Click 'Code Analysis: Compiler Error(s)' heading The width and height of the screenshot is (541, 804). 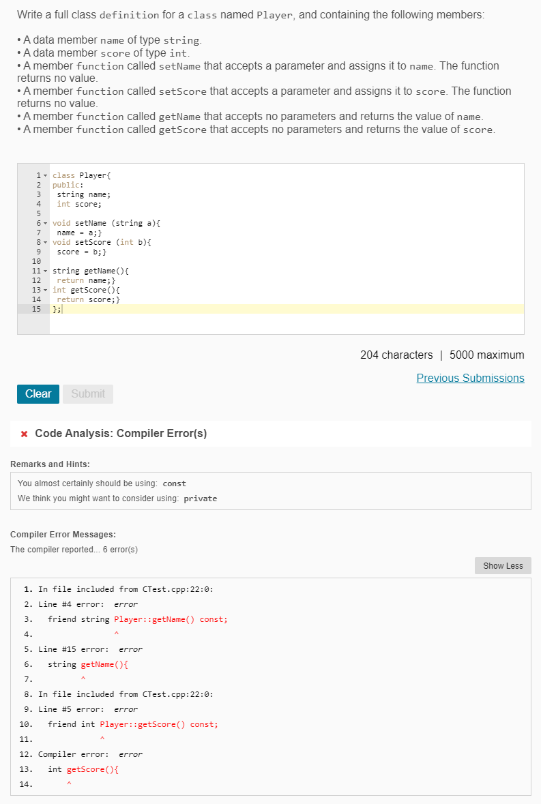[121, 433]
